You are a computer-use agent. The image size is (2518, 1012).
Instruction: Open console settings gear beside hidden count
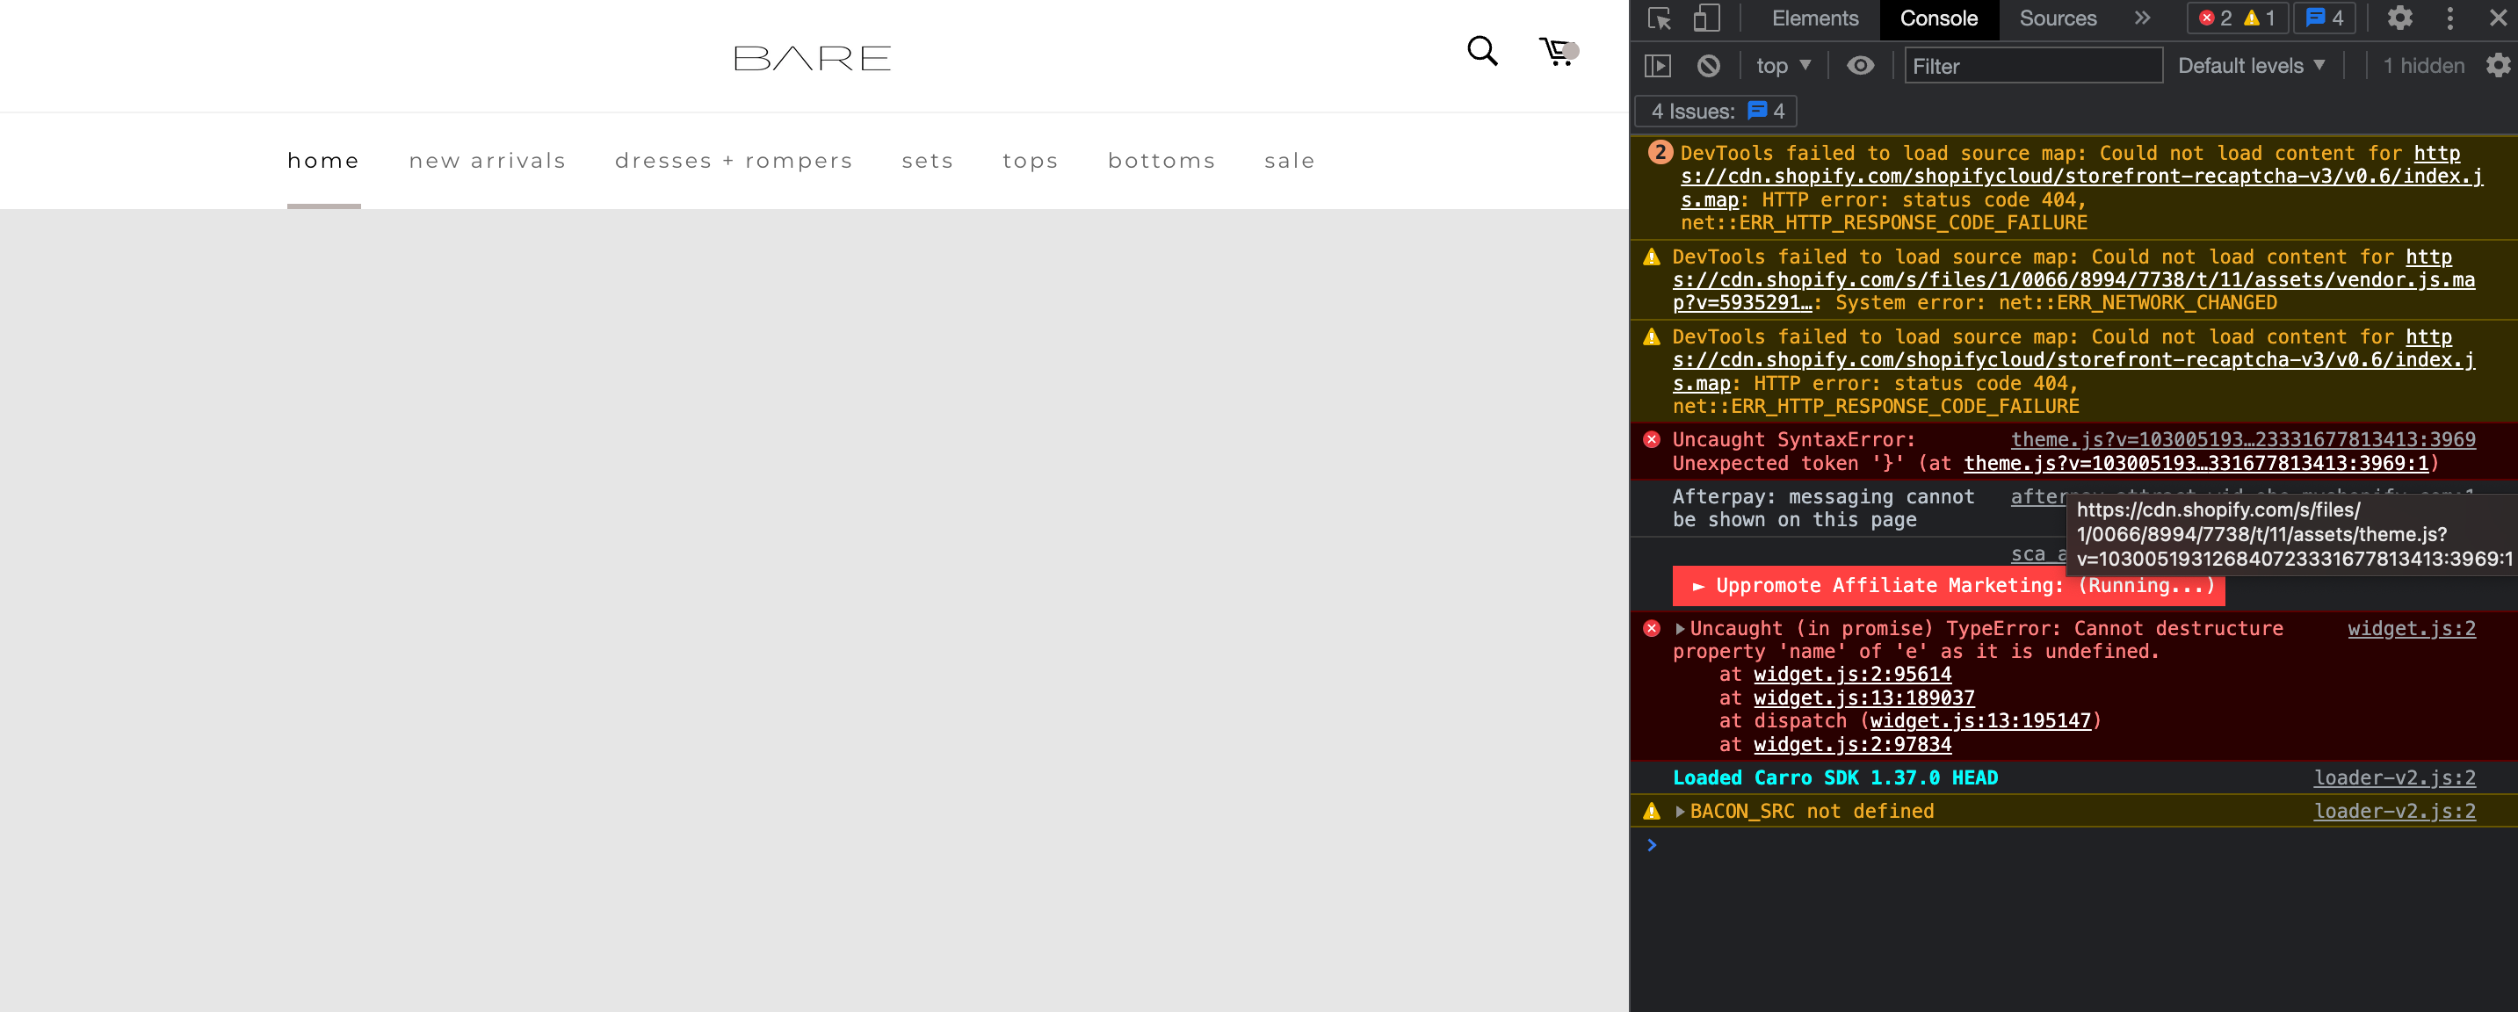(2498, 66)
